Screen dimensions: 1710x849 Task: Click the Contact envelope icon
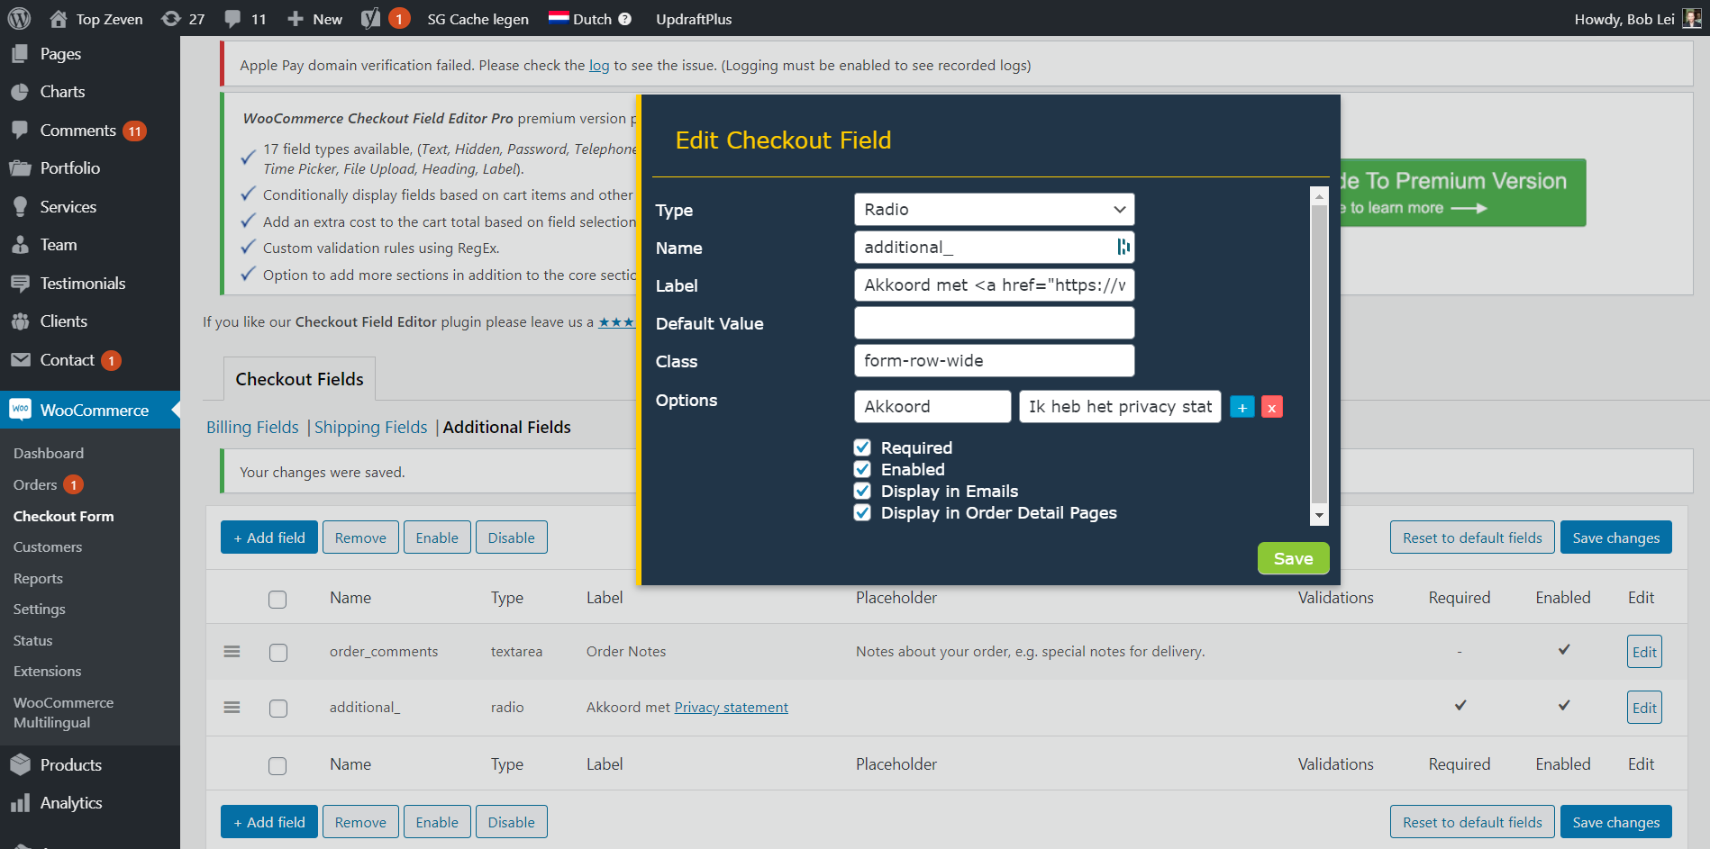point(20,360)
